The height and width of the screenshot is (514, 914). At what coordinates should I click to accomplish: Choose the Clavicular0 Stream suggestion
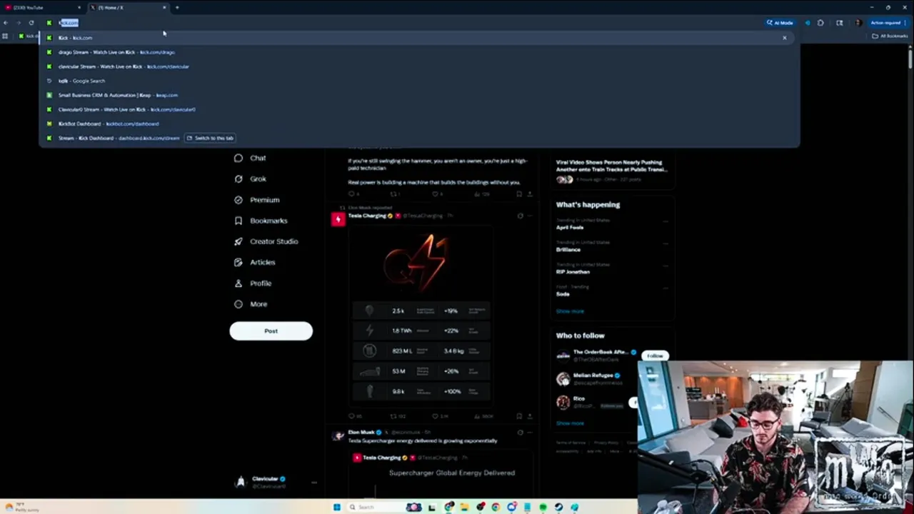[x=419, y=109]
